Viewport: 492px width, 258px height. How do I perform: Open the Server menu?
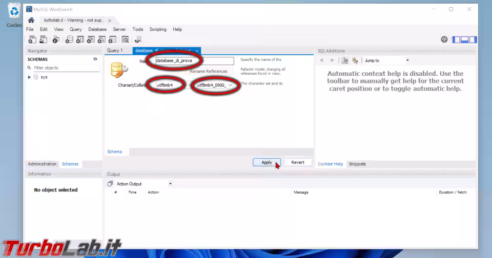pos(119,29)
